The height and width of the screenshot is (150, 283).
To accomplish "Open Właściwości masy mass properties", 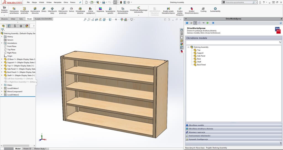I will pos(52,11).
